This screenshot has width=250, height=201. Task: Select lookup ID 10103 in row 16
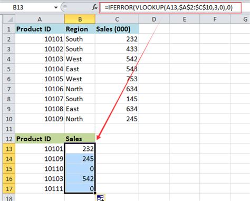coord(40,179)
